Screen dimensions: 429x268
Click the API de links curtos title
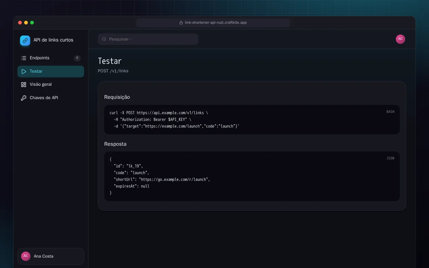point(53,40)
